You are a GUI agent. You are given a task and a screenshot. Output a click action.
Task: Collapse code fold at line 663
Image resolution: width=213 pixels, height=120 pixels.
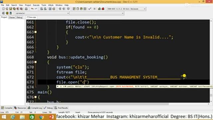36,32
